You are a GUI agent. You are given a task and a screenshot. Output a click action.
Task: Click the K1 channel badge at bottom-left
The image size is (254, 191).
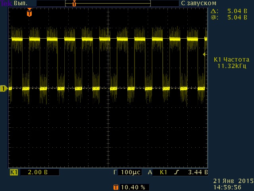14,172
